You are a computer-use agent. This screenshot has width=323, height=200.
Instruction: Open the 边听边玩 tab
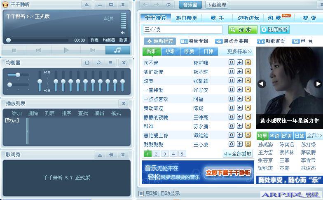pos(248,18)
